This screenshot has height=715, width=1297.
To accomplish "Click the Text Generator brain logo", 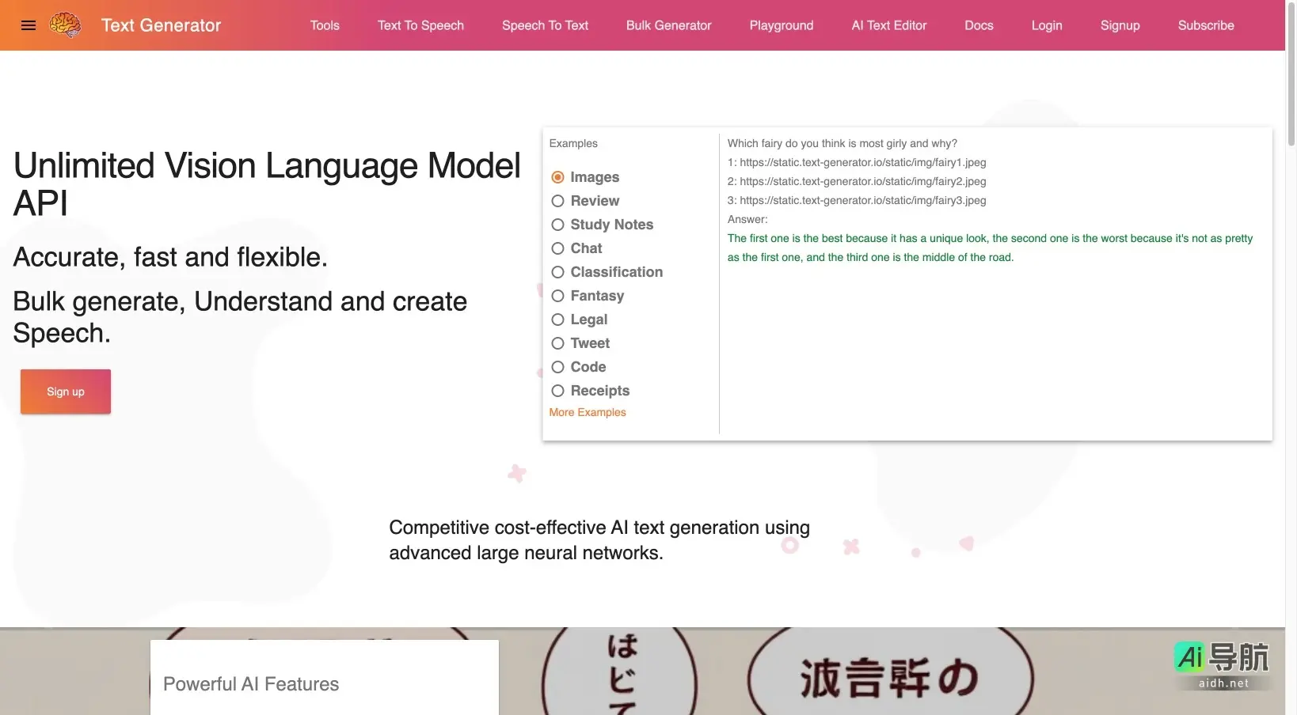I will pyautogui.click(x=65, y=24).
